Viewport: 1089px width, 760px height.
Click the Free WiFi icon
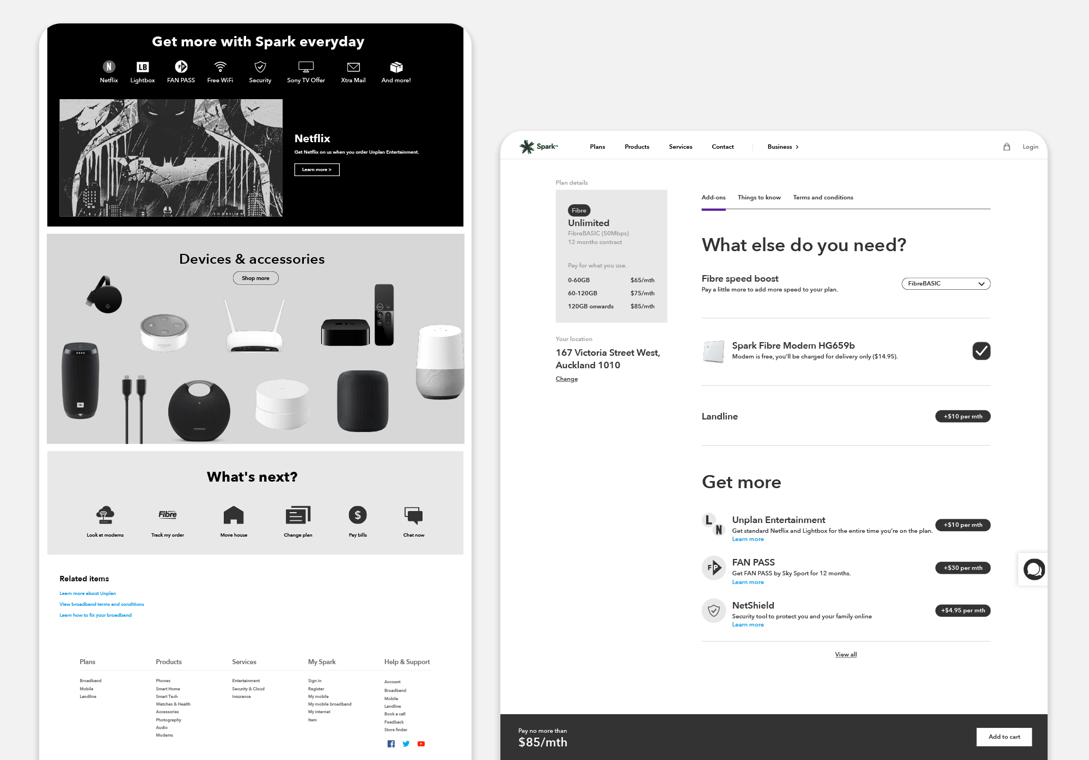220,66
